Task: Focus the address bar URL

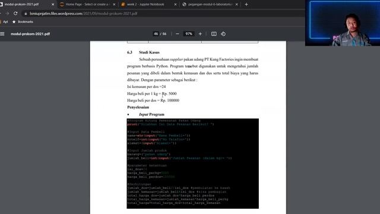Action: [83, 14]
